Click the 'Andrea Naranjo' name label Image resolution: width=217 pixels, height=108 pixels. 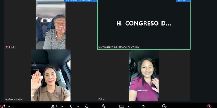tap(14, 99)
